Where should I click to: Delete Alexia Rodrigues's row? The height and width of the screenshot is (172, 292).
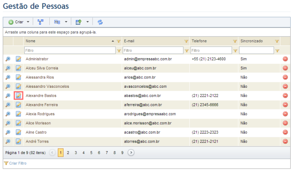click(285, 114)
